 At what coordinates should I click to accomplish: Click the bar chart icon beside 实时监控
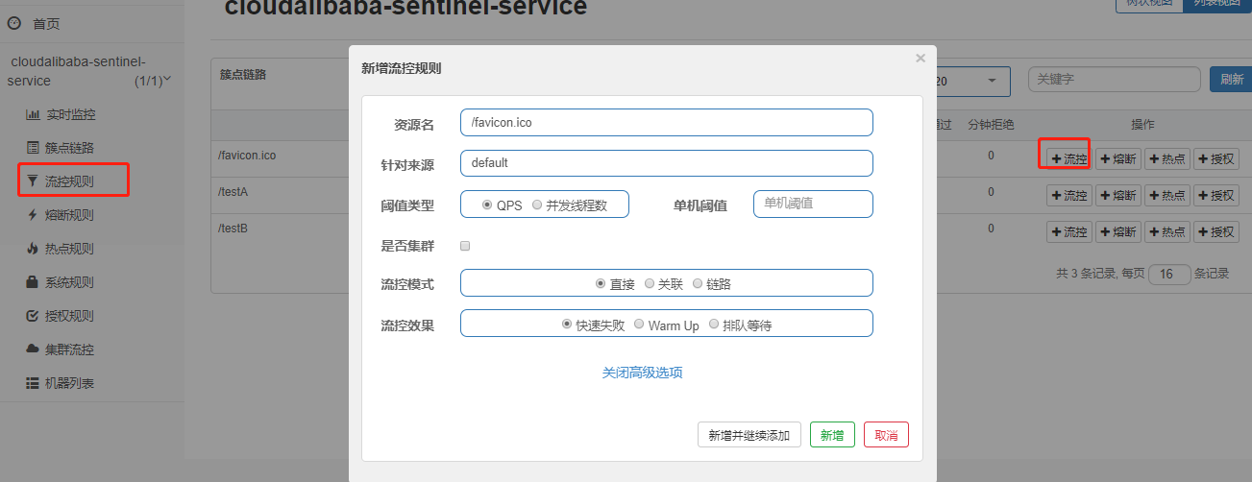tap(33, 114)
